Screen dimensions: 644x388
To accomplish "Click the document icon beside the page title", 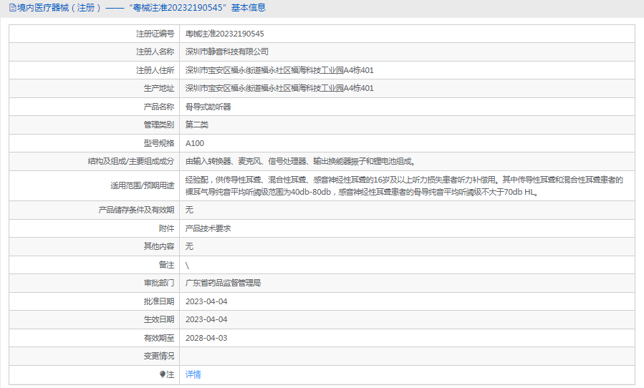I will [x=13, y=8].
